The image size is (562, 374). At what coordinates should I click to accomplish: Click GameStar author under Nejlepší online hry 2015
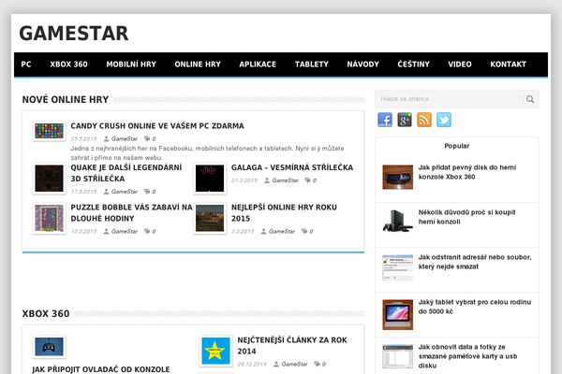click(281, 231)
